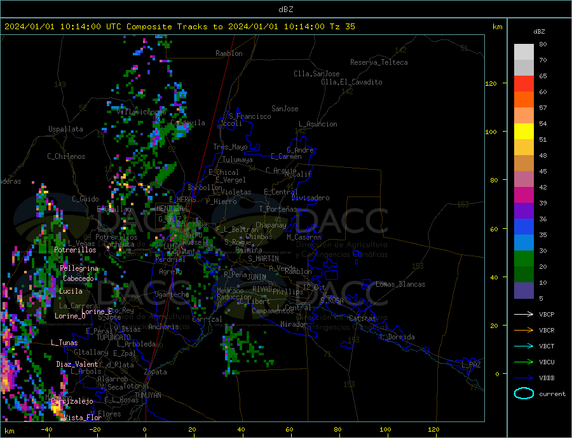Click the 'Ugarteche' map label
This screenshot has width=572, height=438.
pos(172,294)
